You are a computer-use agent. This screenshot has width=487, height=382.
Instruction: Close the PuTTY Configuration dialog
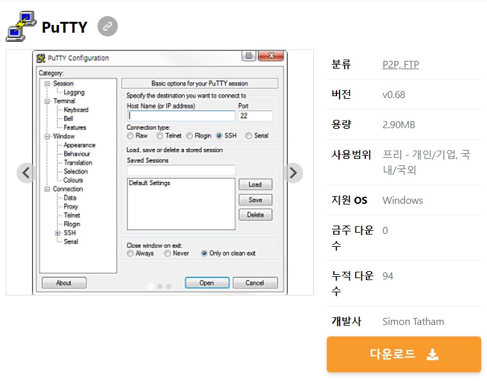[271, 56]
